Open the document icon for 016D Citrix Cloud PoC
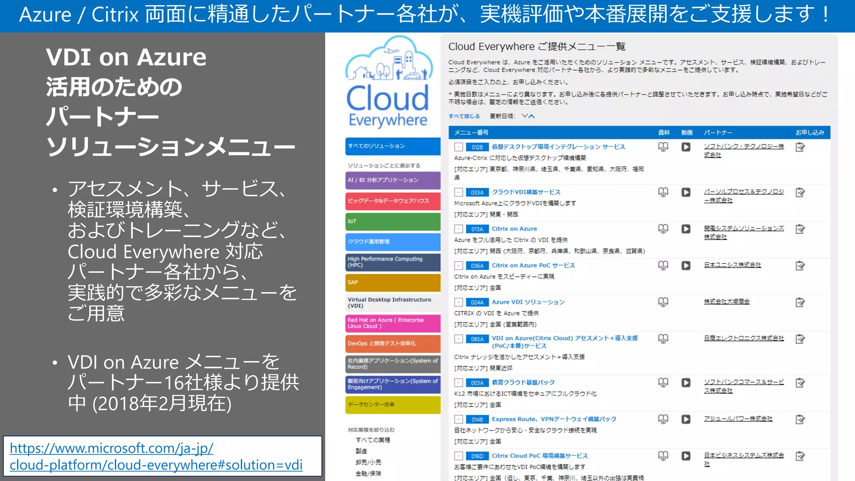The width and height of the screenshot is (855, 481). 663,456
